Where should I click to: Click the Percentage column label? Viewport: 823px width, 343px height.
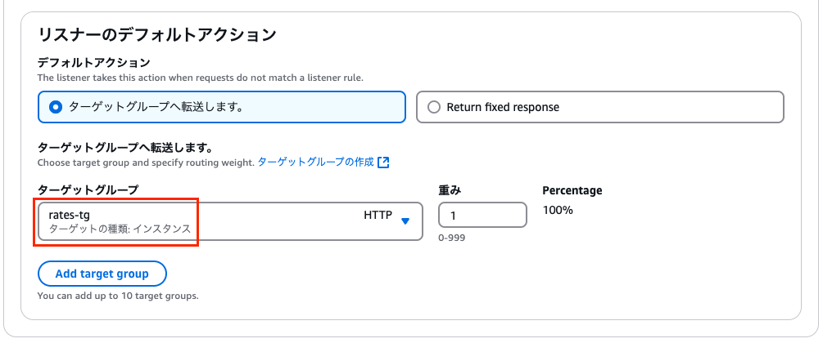coord(572,190)
